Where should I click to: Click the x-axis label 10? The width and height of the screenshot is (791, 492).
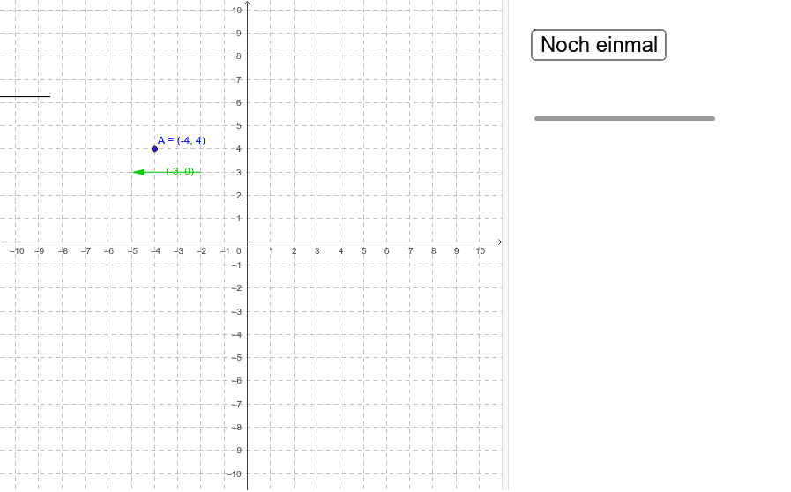tap(480, 250)
